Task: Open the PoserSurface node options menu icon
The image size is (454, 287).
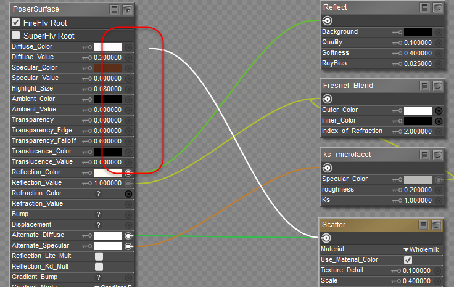Action: point(115,9)
